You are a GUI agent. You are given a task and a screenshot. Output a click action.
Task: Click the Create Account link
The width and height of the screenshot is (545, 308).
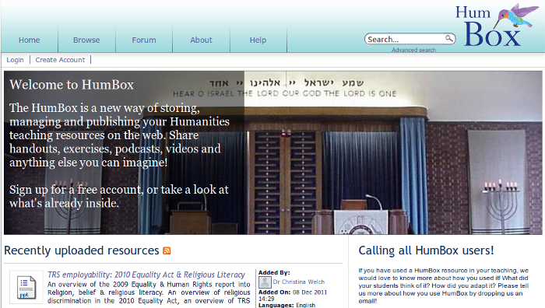pyautogui.click(x=60, y=60)
